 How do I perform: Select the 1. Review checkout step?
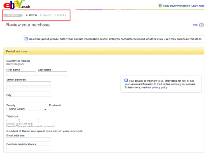pyautogui.click(x=31, y=15)
